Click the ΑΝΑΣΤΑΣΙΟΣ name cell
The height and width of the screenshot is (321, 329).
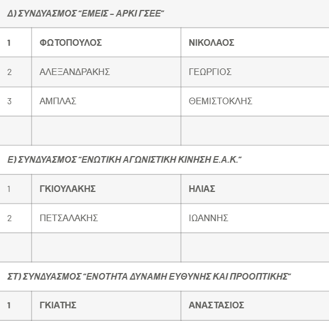[x=255, y=306]
